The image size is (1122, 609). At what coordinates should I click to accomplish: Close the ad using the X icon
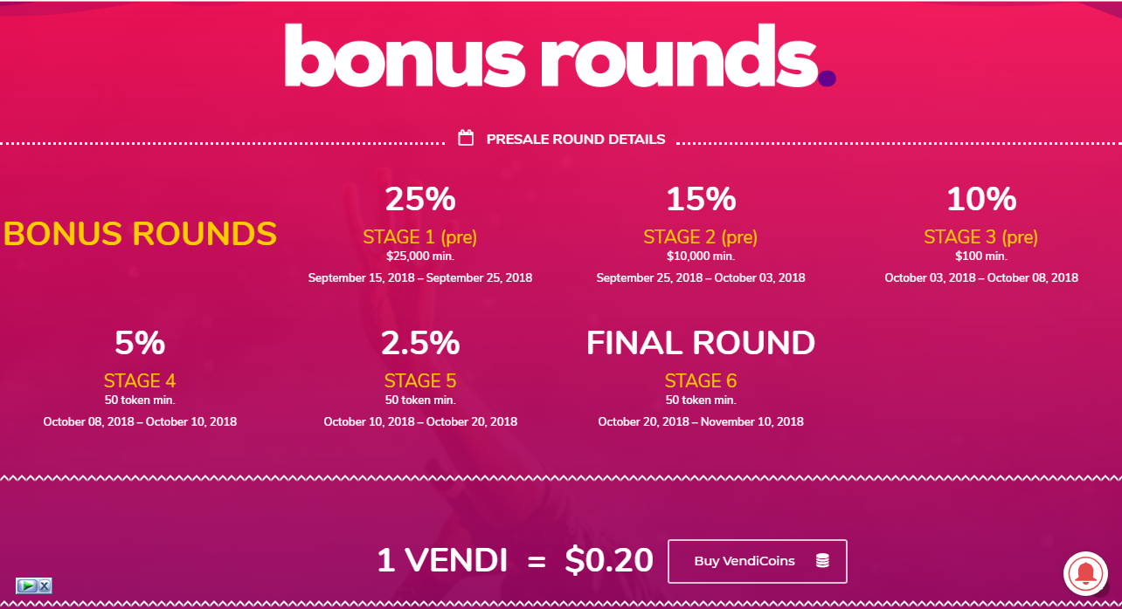pyautogui.click(x=45, y=585)
